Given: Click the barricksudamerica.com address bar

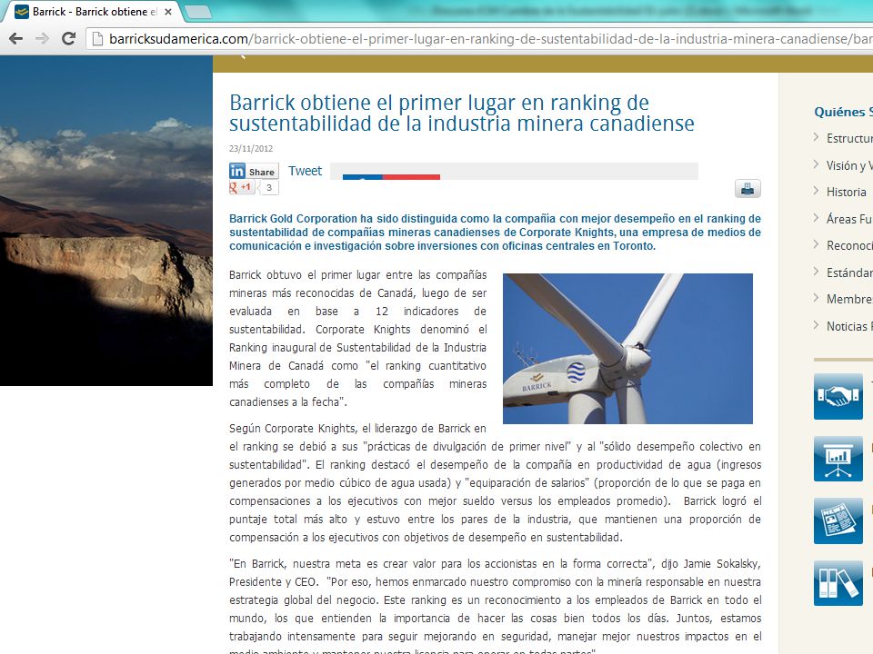Looking at the screenshot, I should point(479,39).
